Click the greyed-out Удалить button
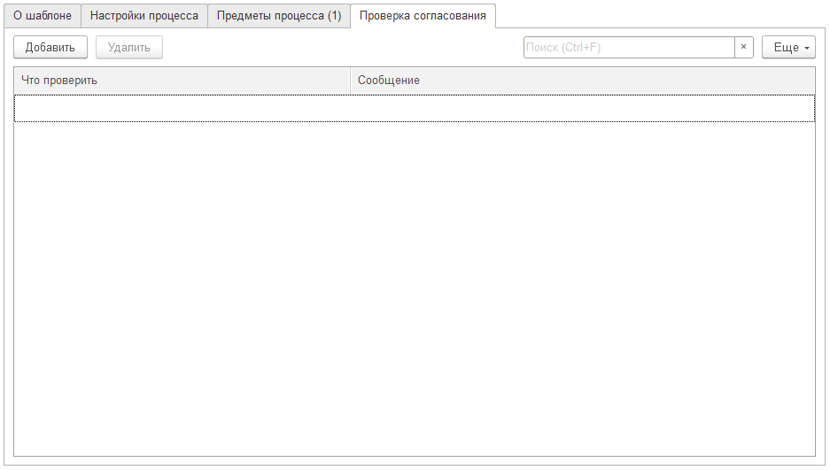 pos(128,48)
